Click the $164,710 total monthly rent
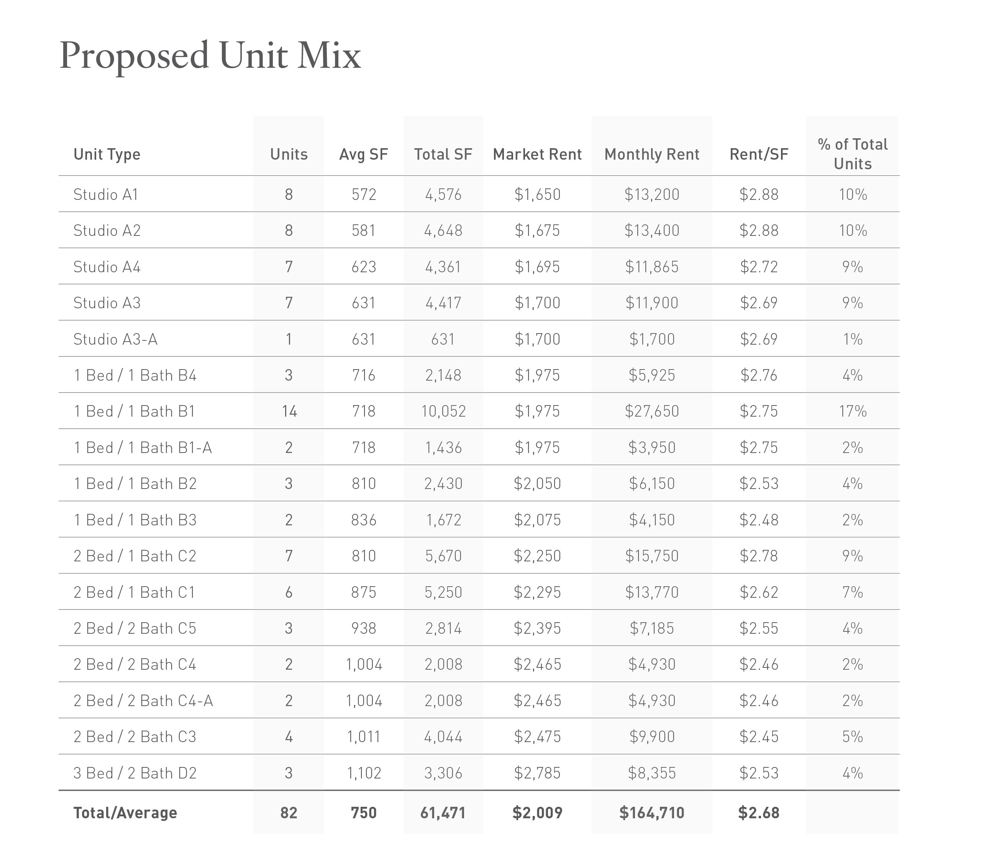Image resolution: width=981 pixels, height=865 pixels. 651,813
